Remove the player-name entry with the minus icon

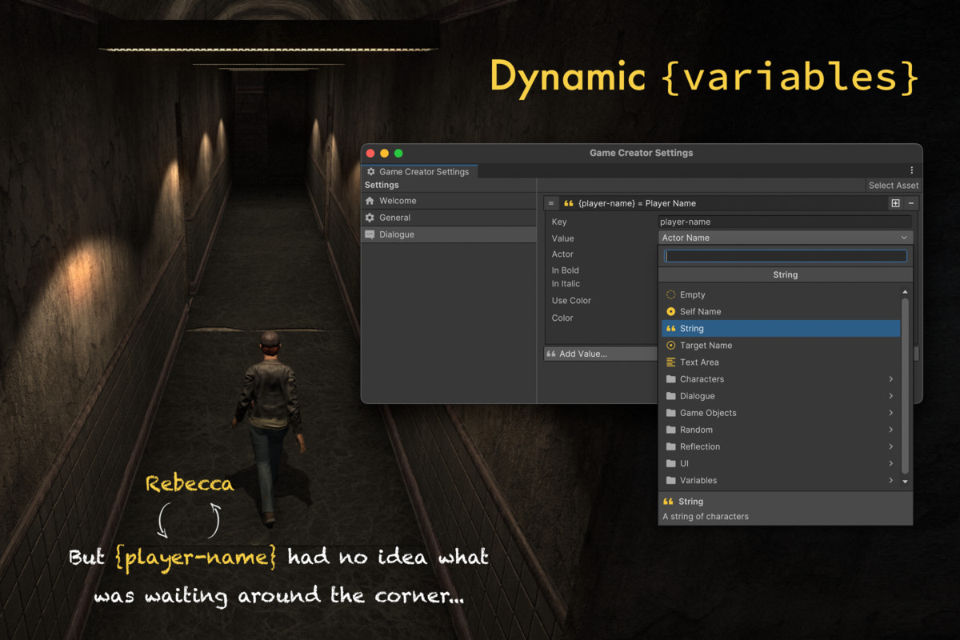tap(911, 203)
